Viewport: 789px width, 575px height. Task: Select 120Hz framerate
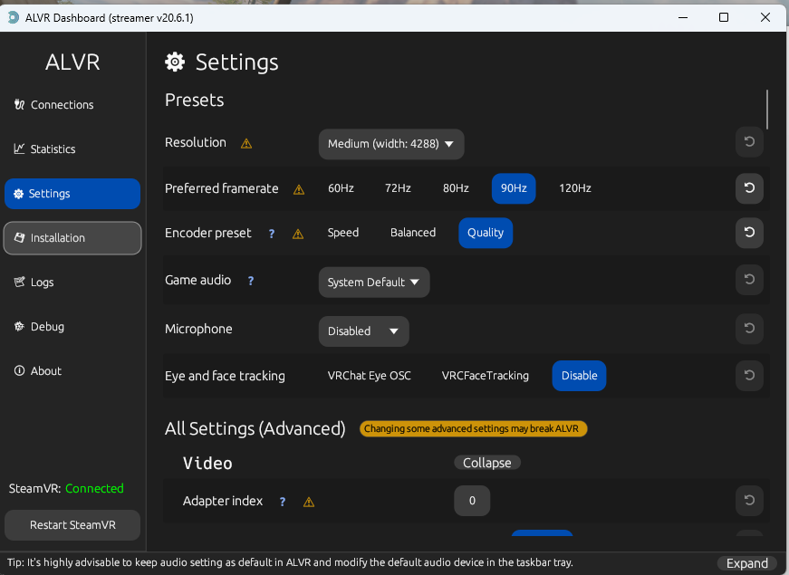tap(574, 188)
